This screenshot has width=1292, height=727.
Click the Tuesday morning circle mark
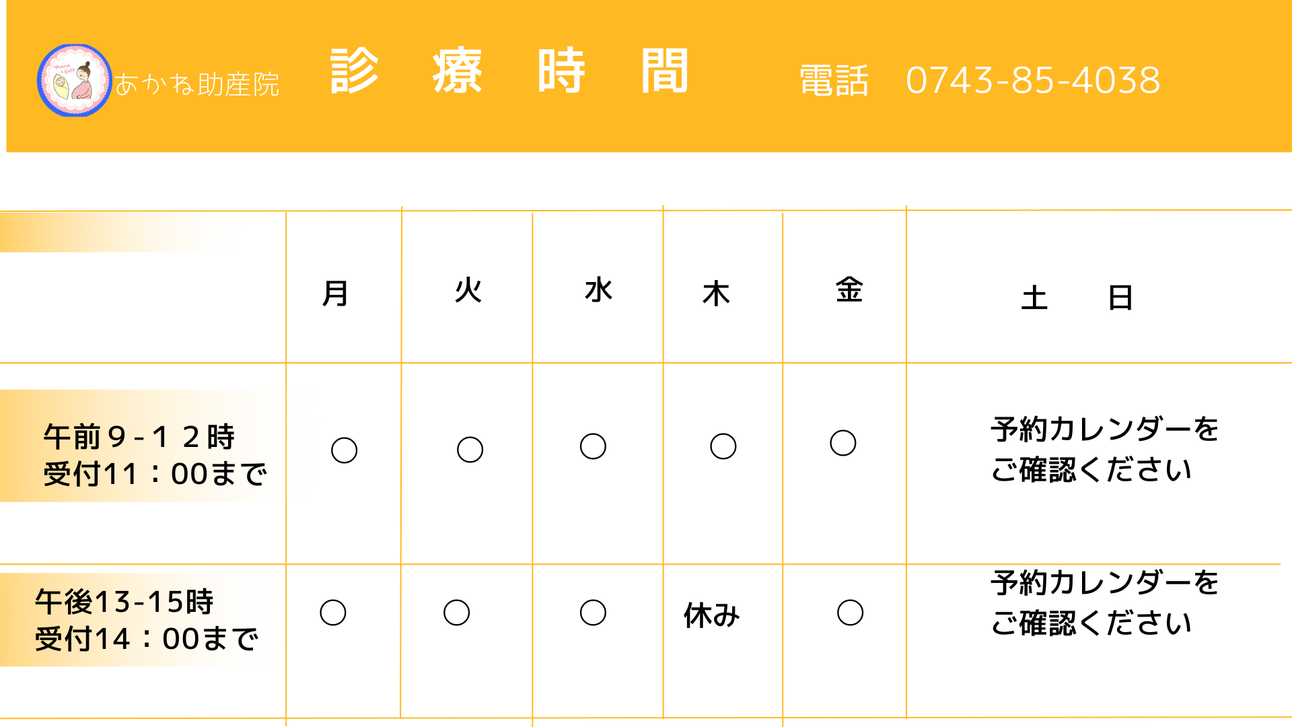click(x=470, y=450)
